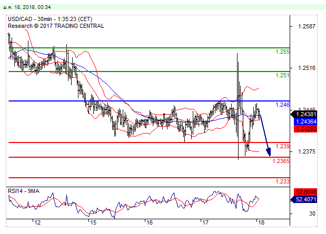Click the blue 1.24364 moving average tag
Image resolution: width=326 pixels, height=234 pixels.
point(305,121)
